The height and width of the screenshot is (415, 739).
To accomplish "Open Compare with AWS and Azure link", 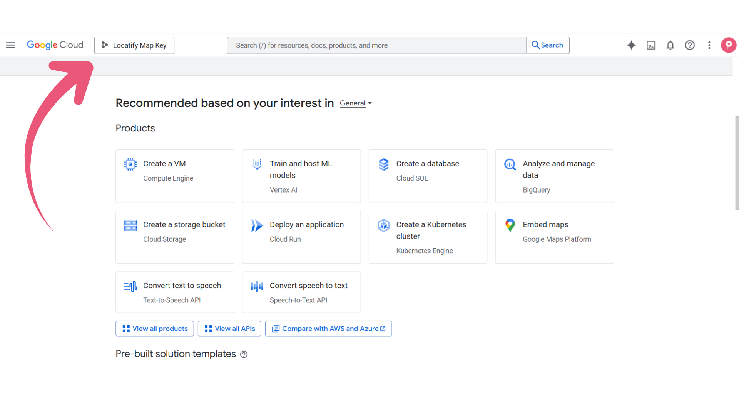I will point(328,329).
